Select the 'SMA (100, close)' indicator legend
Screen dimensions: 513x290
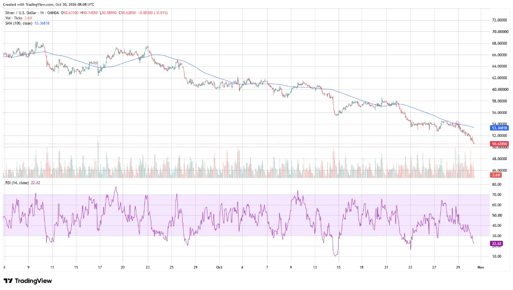click(x=18, y=23)
